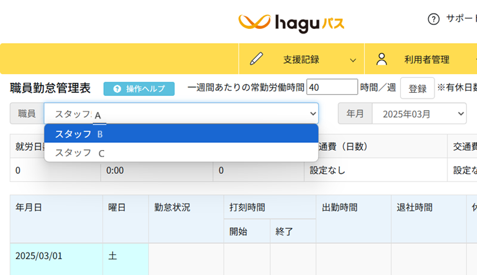477x275 pixels.
Task: Open the 利用者管理 menu
Action: point(426,59)
